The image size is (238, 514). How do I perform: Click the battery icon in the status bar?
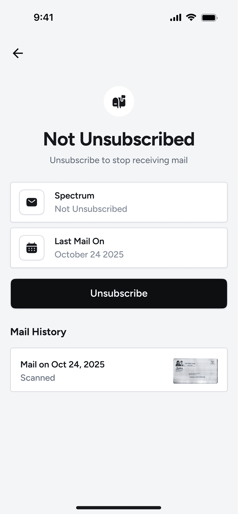pos(209,18)
